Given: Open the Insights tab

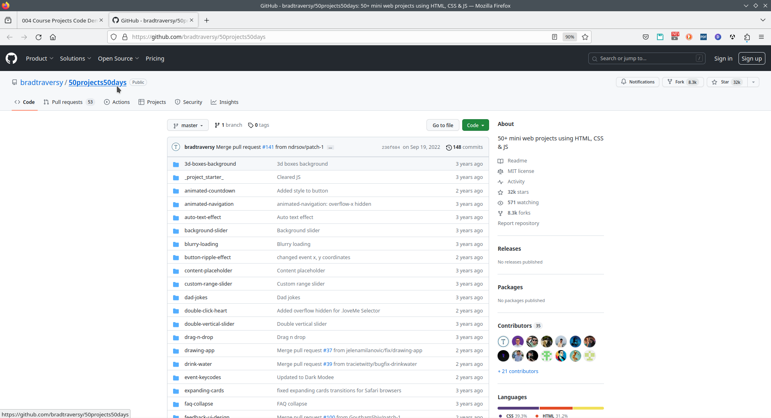Looking at the screenshot, I should pos(224,102).
